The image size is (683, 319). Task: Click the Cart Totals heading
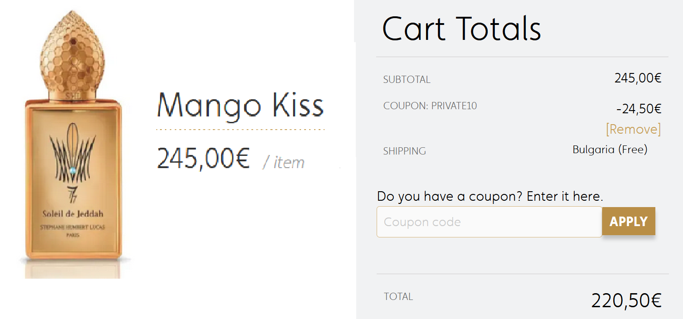pos(461,29)
